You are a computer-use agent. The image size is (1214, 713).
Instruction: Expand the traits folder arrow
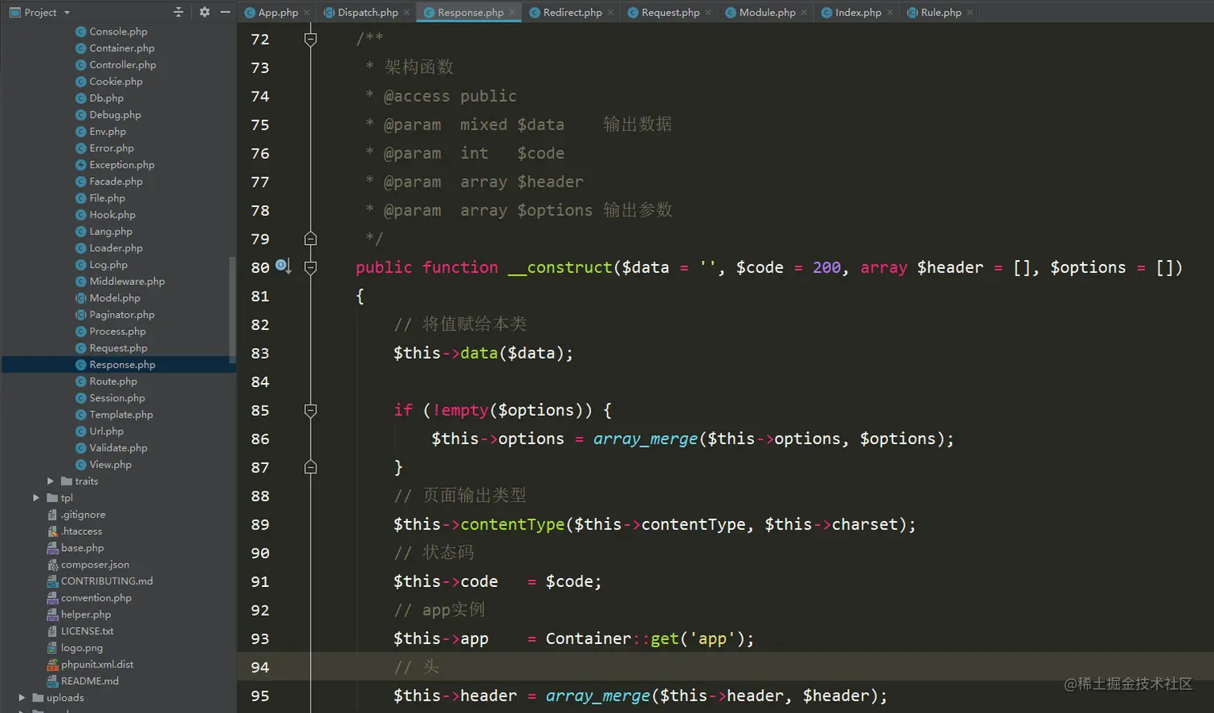(x=51, y=481)
